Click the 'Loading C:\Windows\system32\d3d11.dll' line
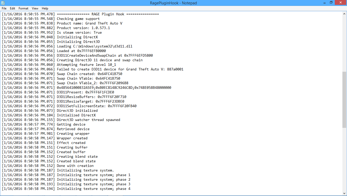 coord(67,46)
